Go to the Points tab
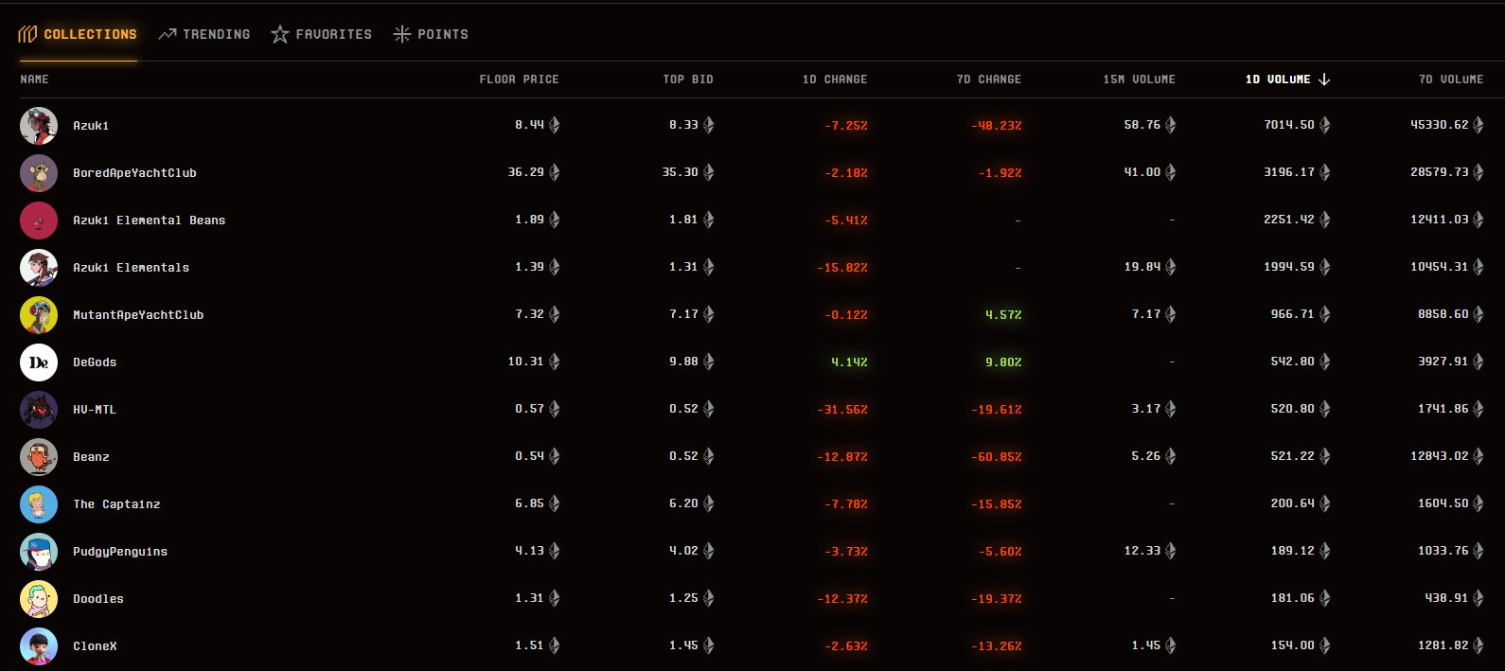 431,34
